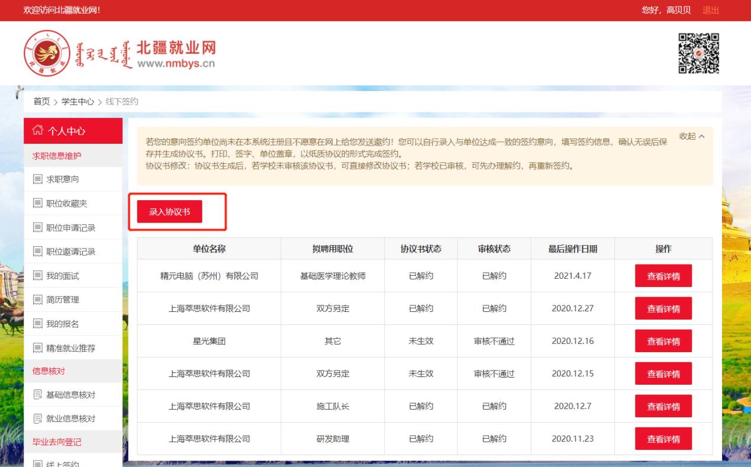Open 查看详情 for 星光集团 agreement
This screenshot has height=467, width=751.
point(663,342)
